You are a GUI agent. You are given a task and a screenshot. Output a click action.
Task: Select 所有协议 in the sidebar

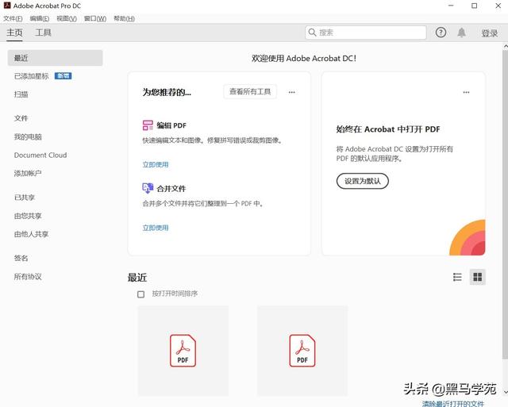coord(28,277)
